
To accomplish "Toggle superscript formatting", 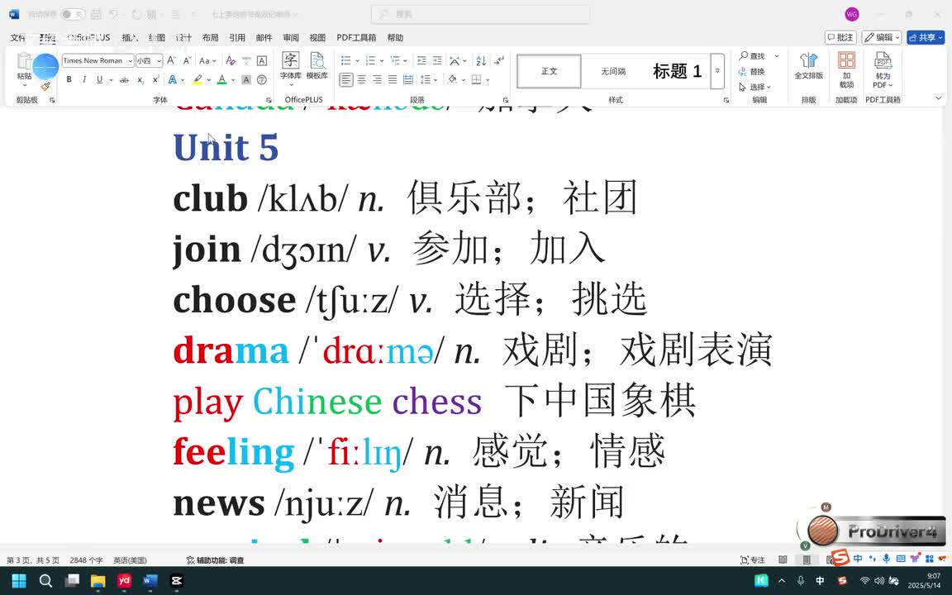I will pos(156,79).
